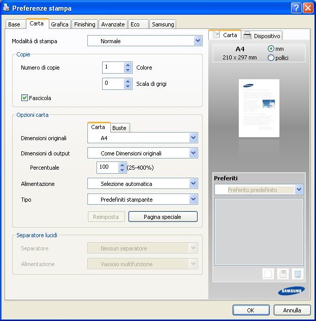Click the Preferiti list box
Image resolution: width=316 pixels, height=321 pixels.
(x=259, y=232)
